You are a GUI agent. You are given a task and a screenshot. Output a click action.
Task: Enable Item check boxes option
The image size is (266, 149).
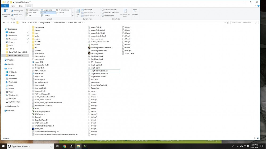(103, 10)
